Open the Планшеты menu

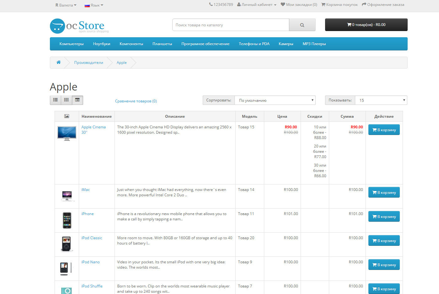pos(162,44)
